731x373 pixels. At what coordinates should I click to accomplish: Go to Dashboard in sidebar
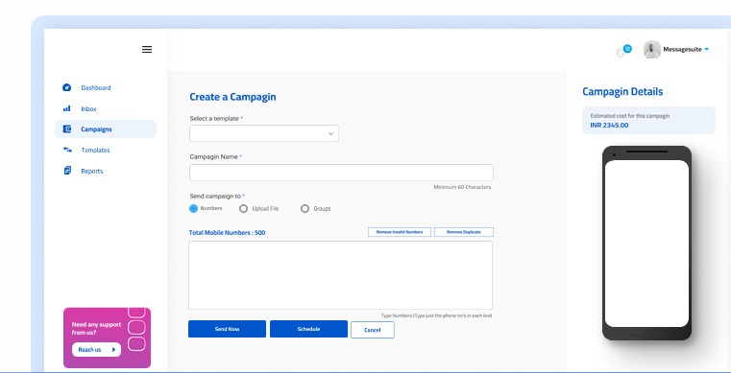pos(96,87)
